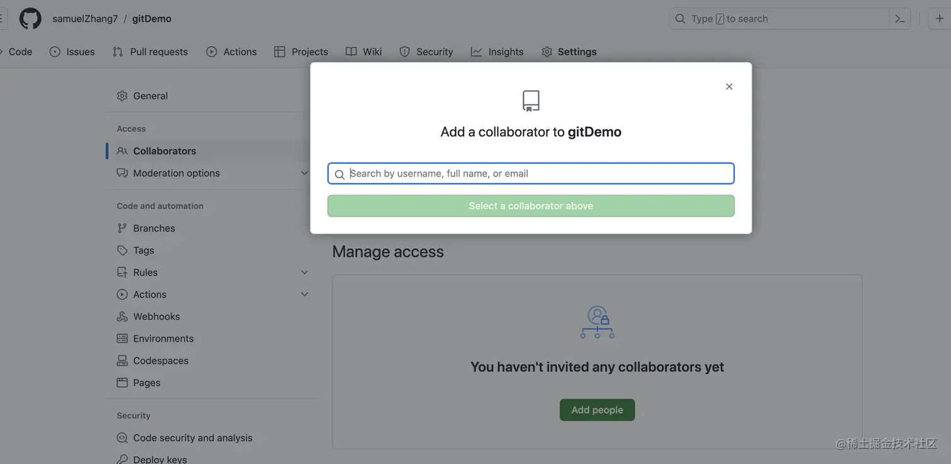Expand the Moderation options chevron

click(x=304, y=173)
